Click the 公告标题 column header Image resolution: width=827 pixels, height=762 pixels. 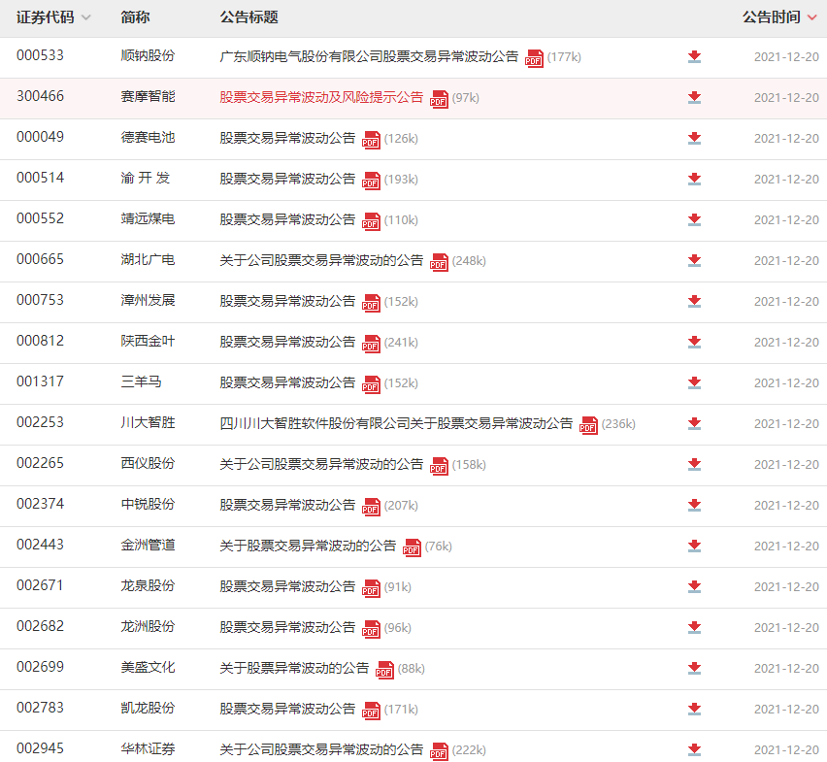click(248, 17)
